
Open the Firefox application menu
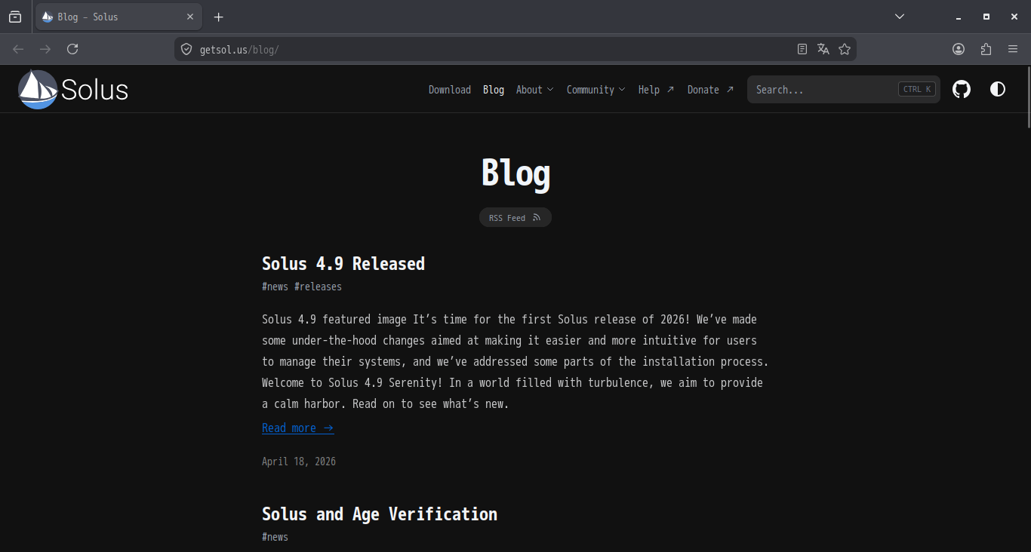(1013, 49)
